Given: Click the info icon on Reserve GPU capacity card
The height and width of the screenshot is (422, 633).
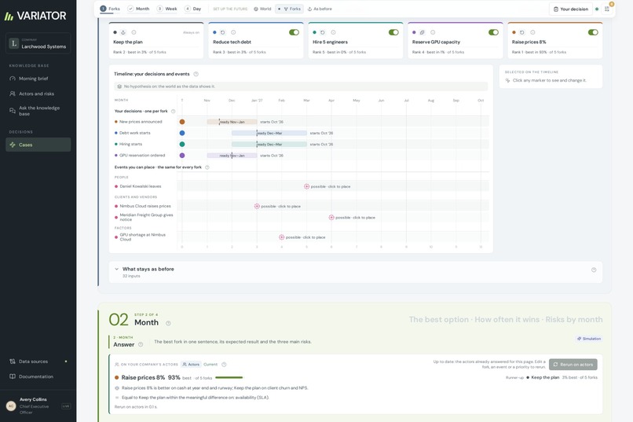Looking at the screenshot, I should point(433,32).
